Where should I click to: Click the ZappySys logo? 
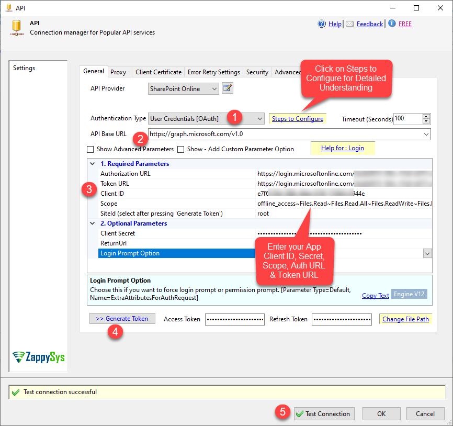[x=38, y=357]
